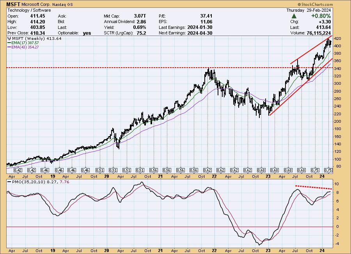Click the leftmost 0.42 dividend marker box
This screenshot has height=254, width=351.
pos(18,170)
